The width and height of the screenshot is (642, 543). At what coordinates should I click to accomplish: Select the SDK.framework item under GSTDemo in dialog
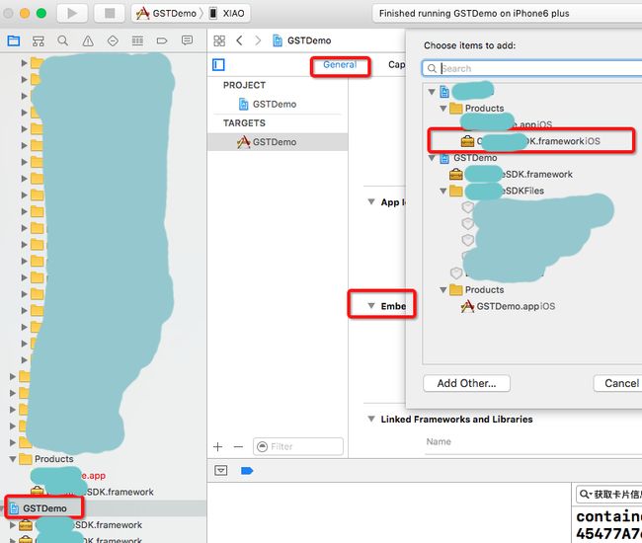(x=511, y=175)
